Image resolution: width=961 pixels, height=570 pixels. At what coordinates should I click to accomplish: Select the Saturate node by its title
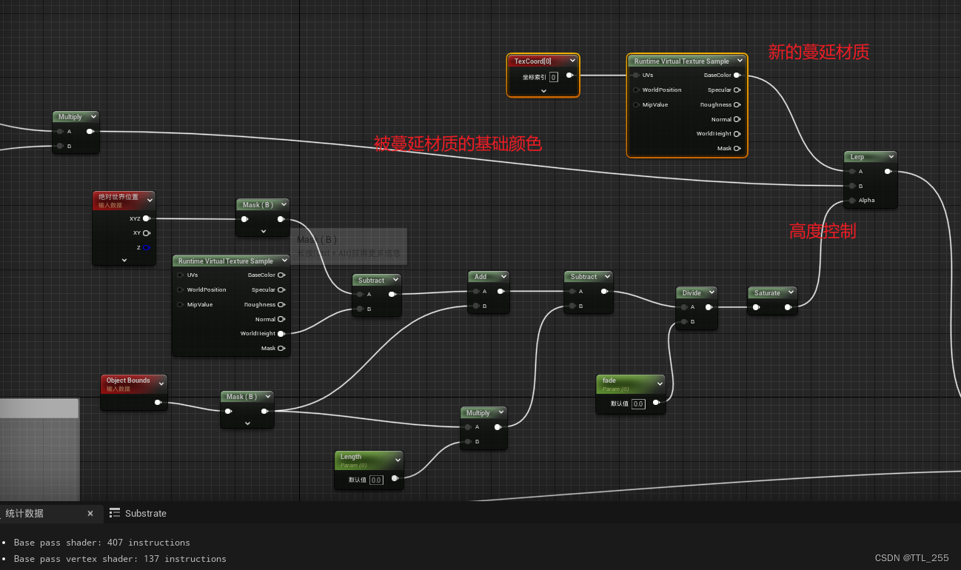click(767, 293)
